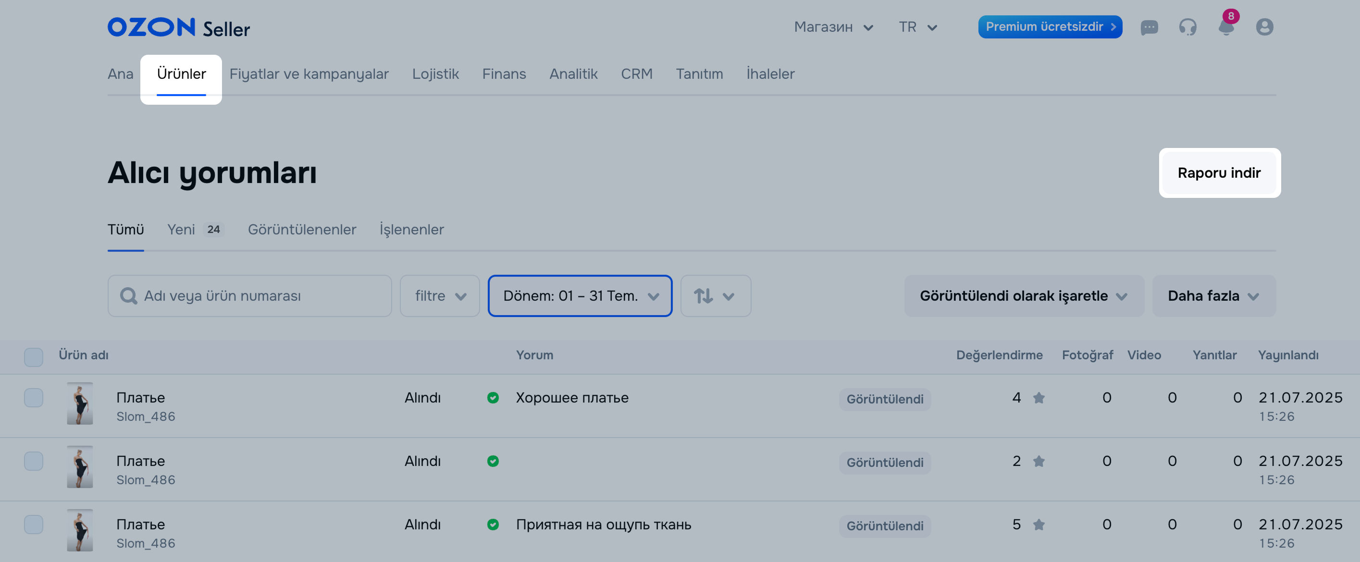
Task: Open the CRM menu
Action: (x=637, y=74)
